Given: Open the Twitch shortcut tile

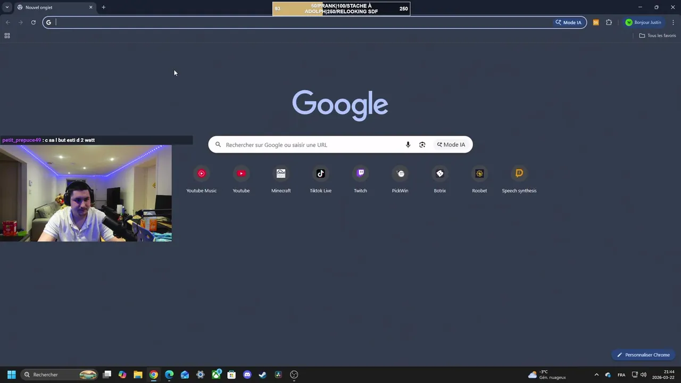Looking at the screenshot, I should [360, 180].
